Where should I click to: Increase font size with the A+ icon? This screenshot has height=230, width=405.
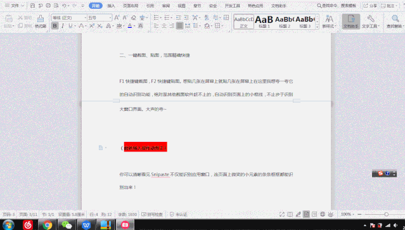point(117,18)
